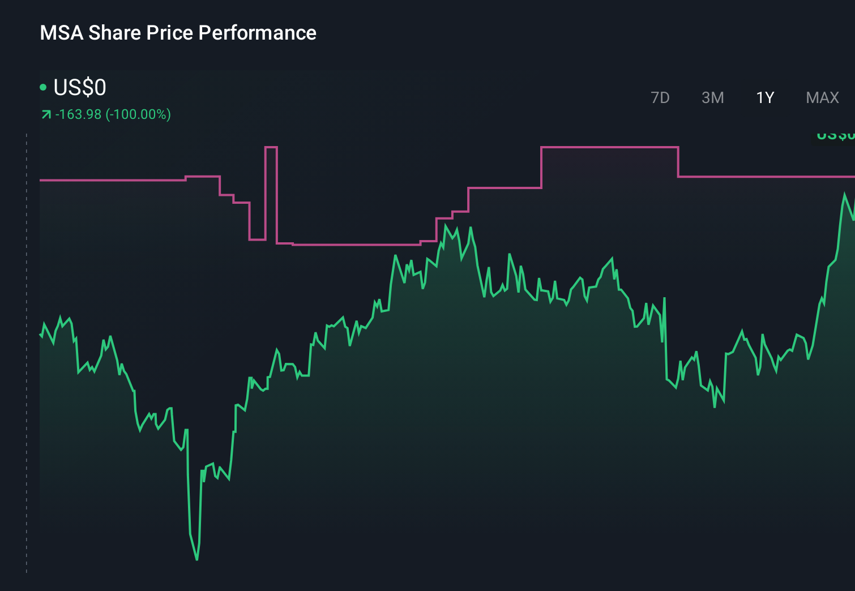
Task: Click the deepest trough of the green price line
Action: coord(196,559)
